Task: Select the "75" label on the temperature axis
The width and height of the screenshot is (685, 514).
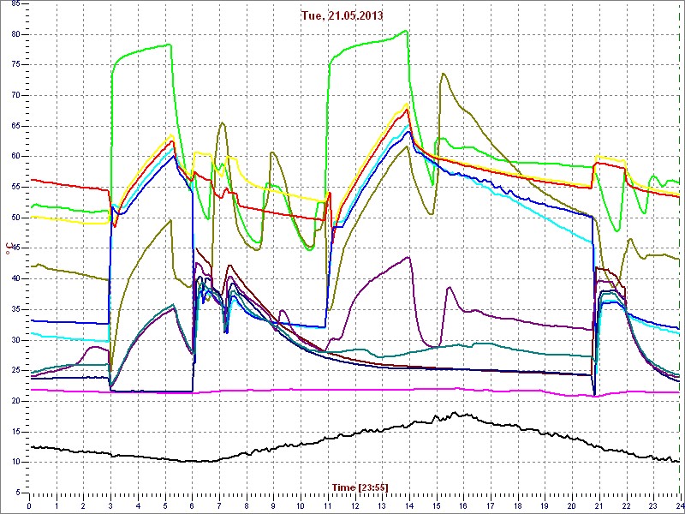Action: point(14,65)
